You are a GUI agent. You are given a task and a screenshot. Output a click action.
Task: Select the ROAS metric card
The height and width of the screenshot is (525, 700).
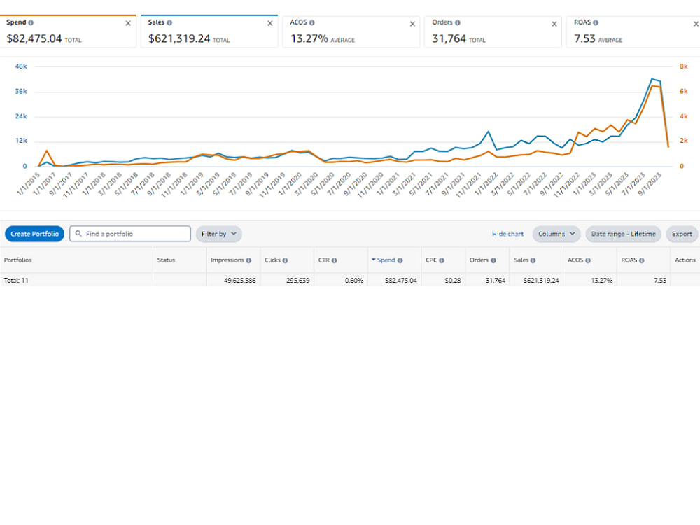633,31
